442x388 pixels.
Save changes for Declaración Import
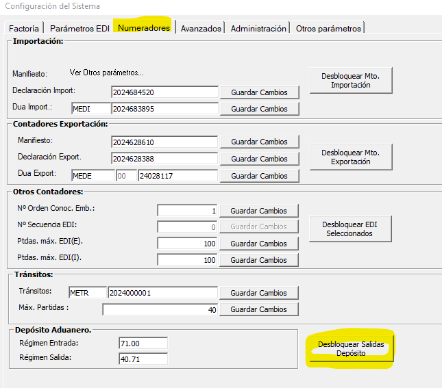coord(259,92)
